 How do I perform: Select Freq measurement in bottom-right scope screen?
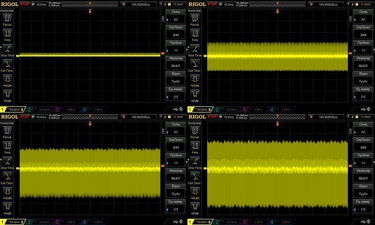pyautogui.click(x=195, y=148)
